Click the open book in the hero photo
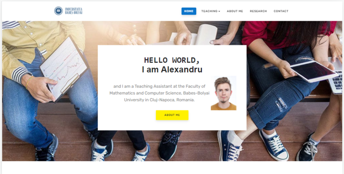Image resolution: width=344 pixels, height=174 pixels. click(x=193, y=35)
